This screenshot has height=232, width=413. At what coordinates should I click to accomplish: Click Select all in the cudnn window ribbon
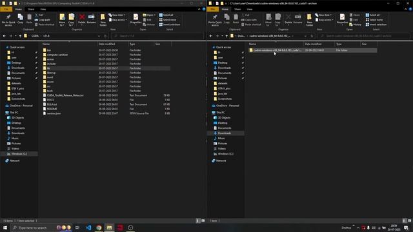pyautogui.click(x=372, y=15)
